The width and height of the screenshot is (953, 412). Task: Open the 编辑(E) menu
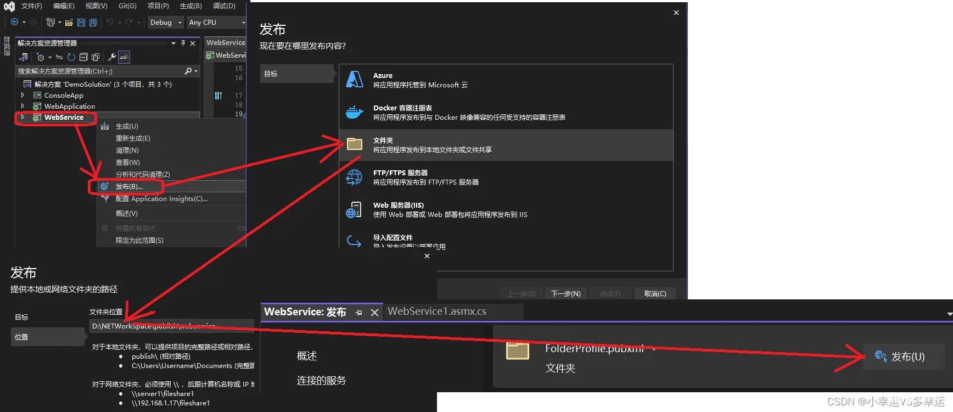click(x=64, y=6)
